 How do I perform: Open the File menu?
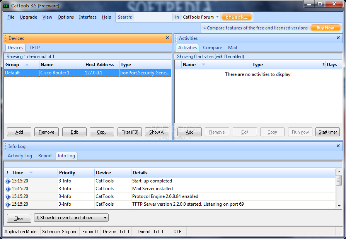(10, 17)
